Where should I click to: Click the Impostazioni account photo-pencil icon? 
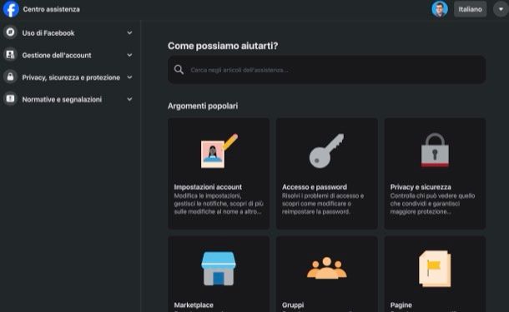[x=219, y=151]
